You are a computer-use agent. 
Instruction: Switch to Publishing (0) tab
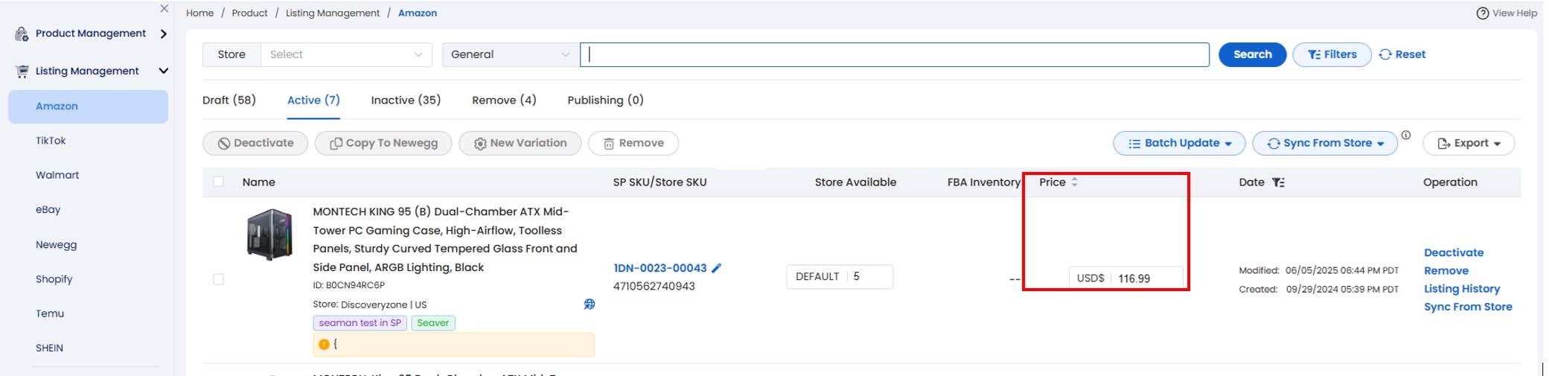(605, 100)
